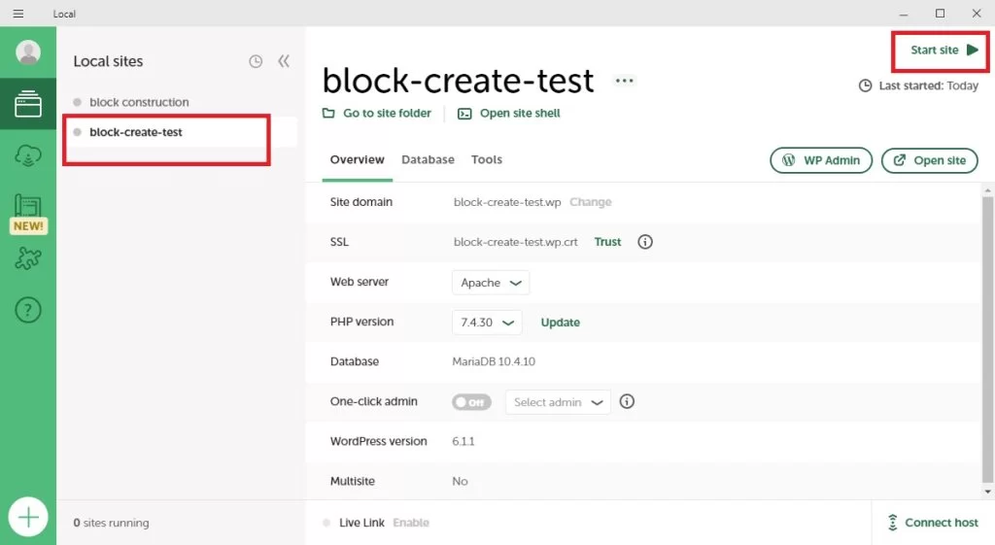Select the block construction site

click(x=139, y=102)
